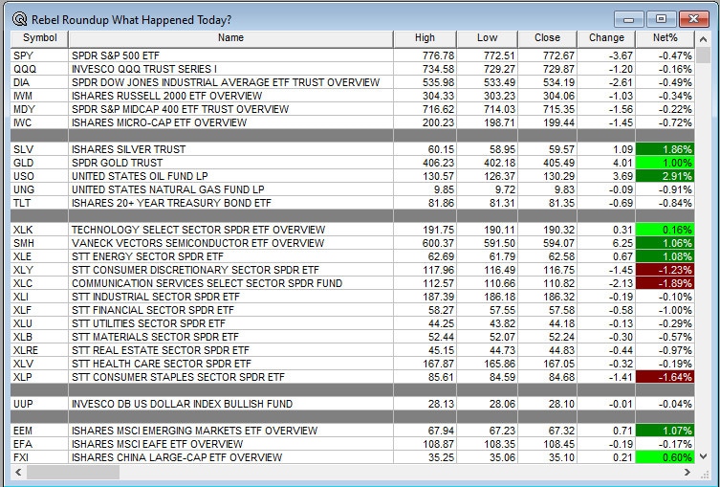
Task: Click the vertical scrollbar thumb
Action: tap(703, 55)
